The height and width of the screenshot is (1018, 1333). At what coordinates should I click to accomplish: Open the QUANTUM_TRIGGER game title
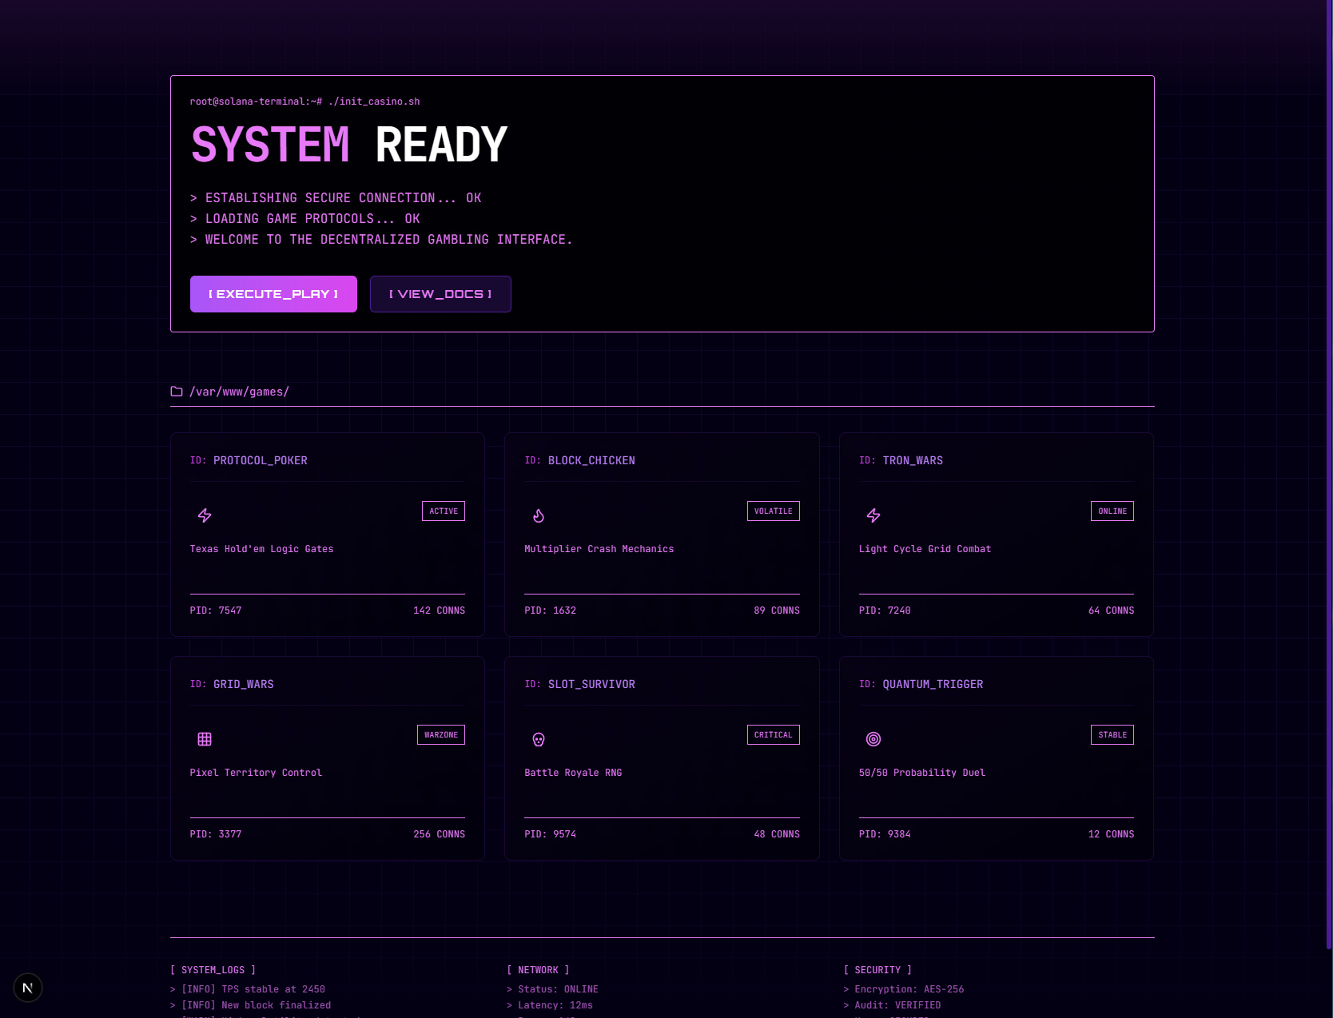point(933,684)
